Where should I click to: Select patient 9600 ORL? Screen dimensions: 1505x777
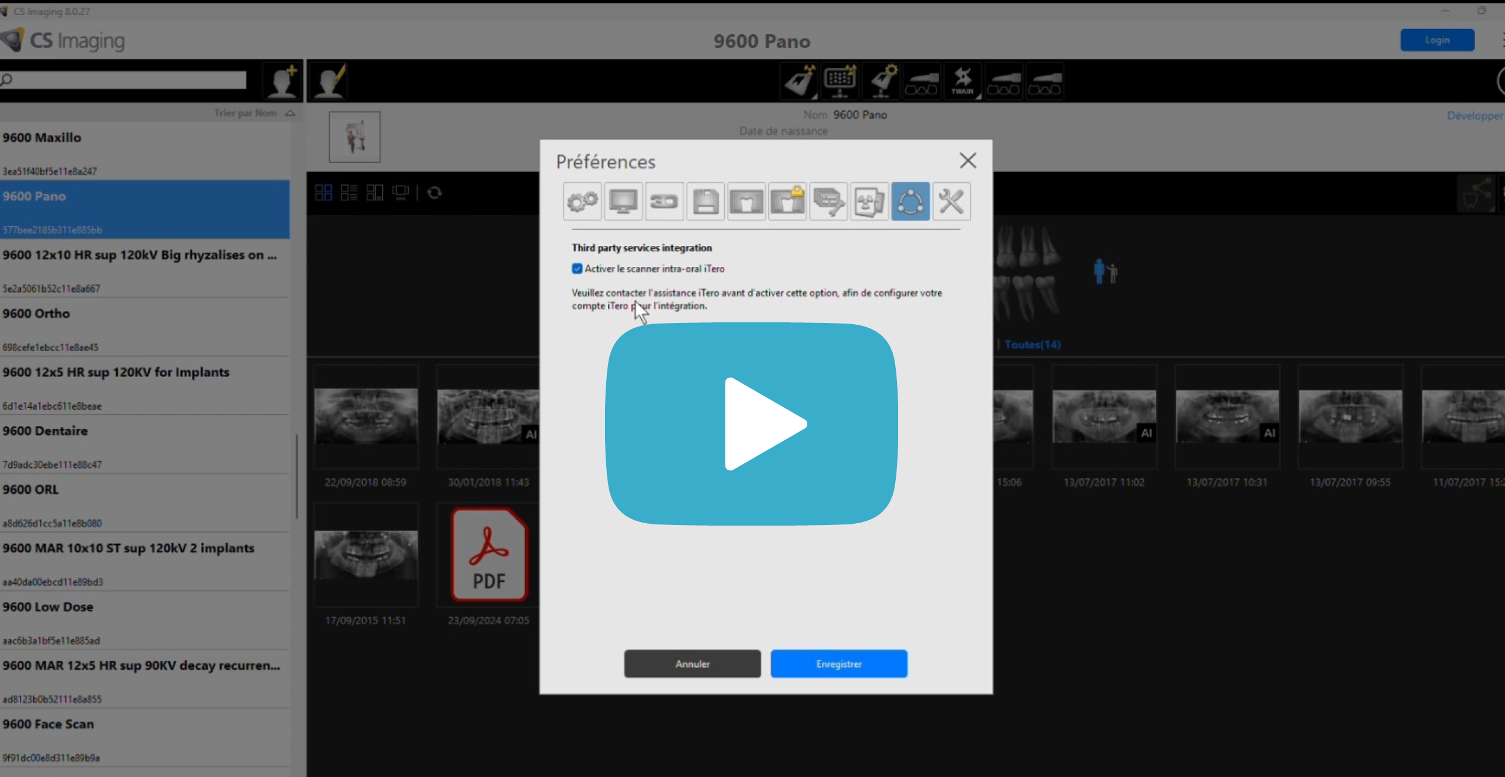pyautogui.click(x=144, y=503)
